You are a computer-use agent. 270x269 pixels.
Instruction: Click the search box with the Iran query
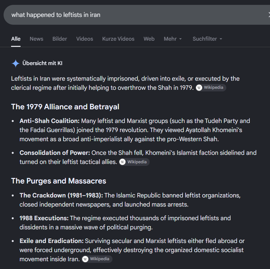click(137, 15)
